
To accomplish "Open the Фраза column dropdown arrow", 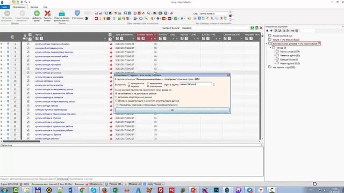I will pyautogui.click(x=105, y=39).
